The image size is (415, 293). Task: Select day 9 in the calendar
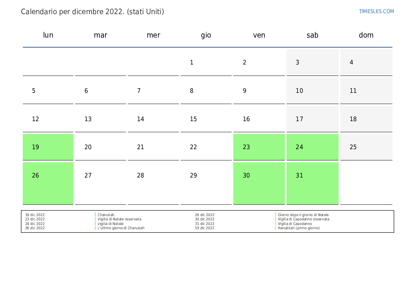tap(259, 91)
